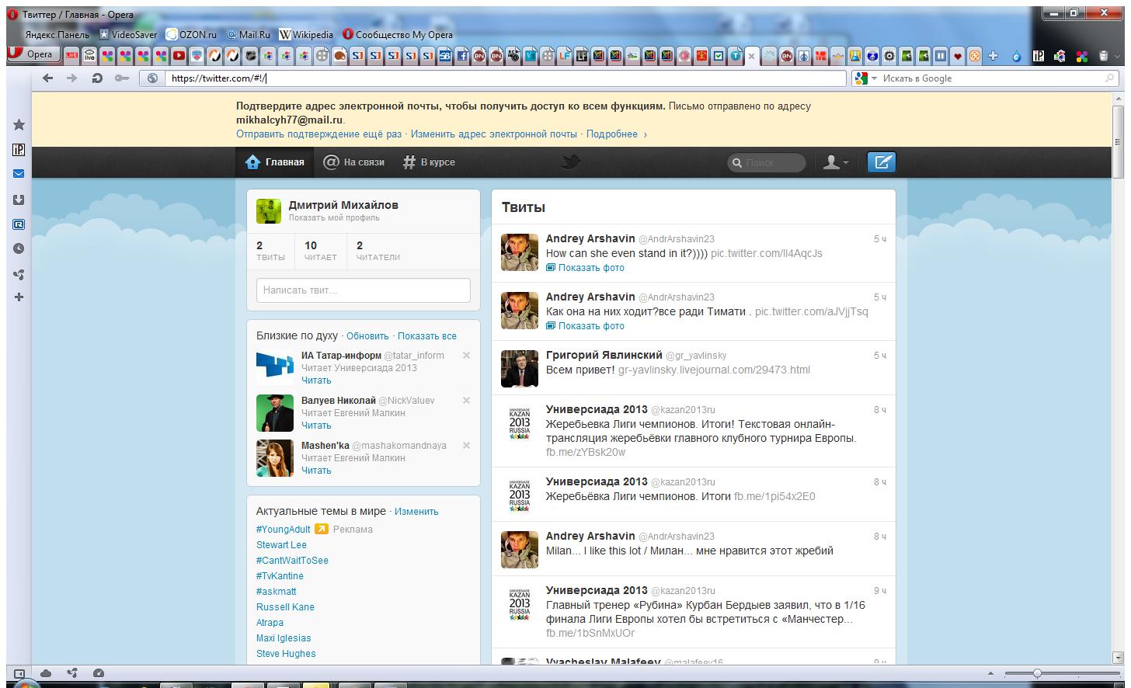Open the Downloads panel in sidebar
The height and width of the screenshot is (688, 1131).
point(19,200)
